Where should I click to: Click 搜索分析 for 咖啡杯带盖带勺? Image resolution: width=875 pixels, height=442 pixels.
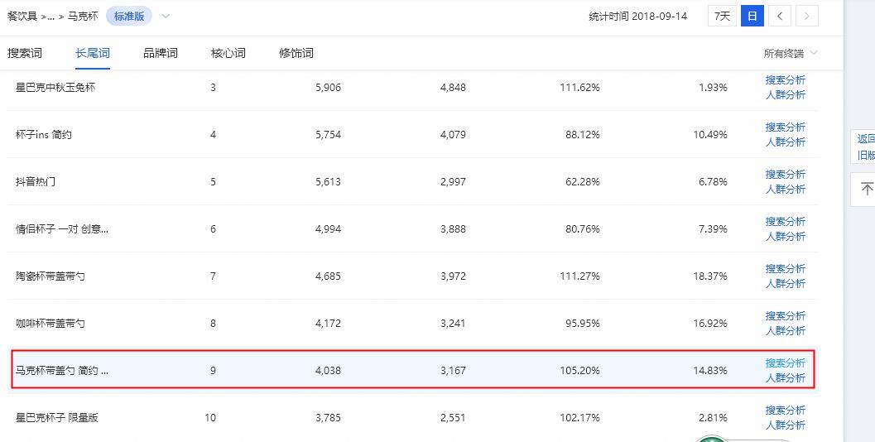[x=785, y=316]
